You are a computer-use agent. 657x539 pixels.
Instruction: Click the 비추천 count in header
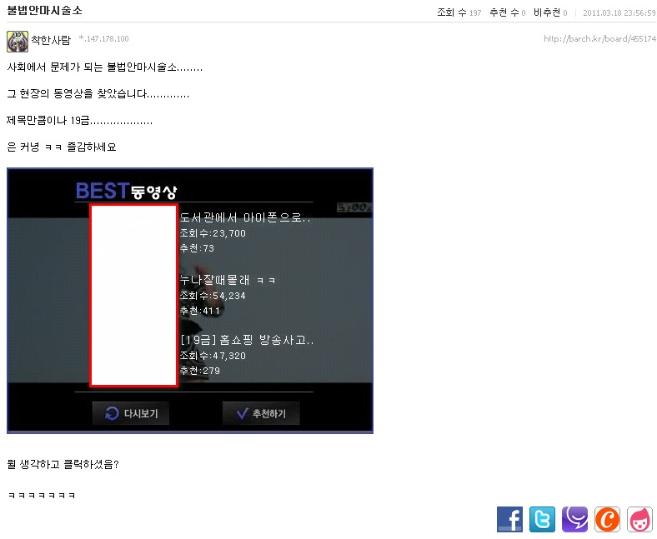coord(549,12)
